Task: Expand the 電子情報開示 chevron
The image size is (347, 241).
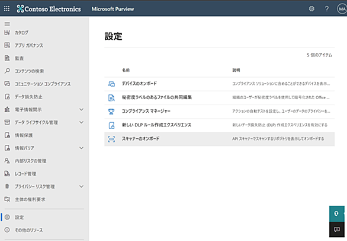Action: pos(82,109)
